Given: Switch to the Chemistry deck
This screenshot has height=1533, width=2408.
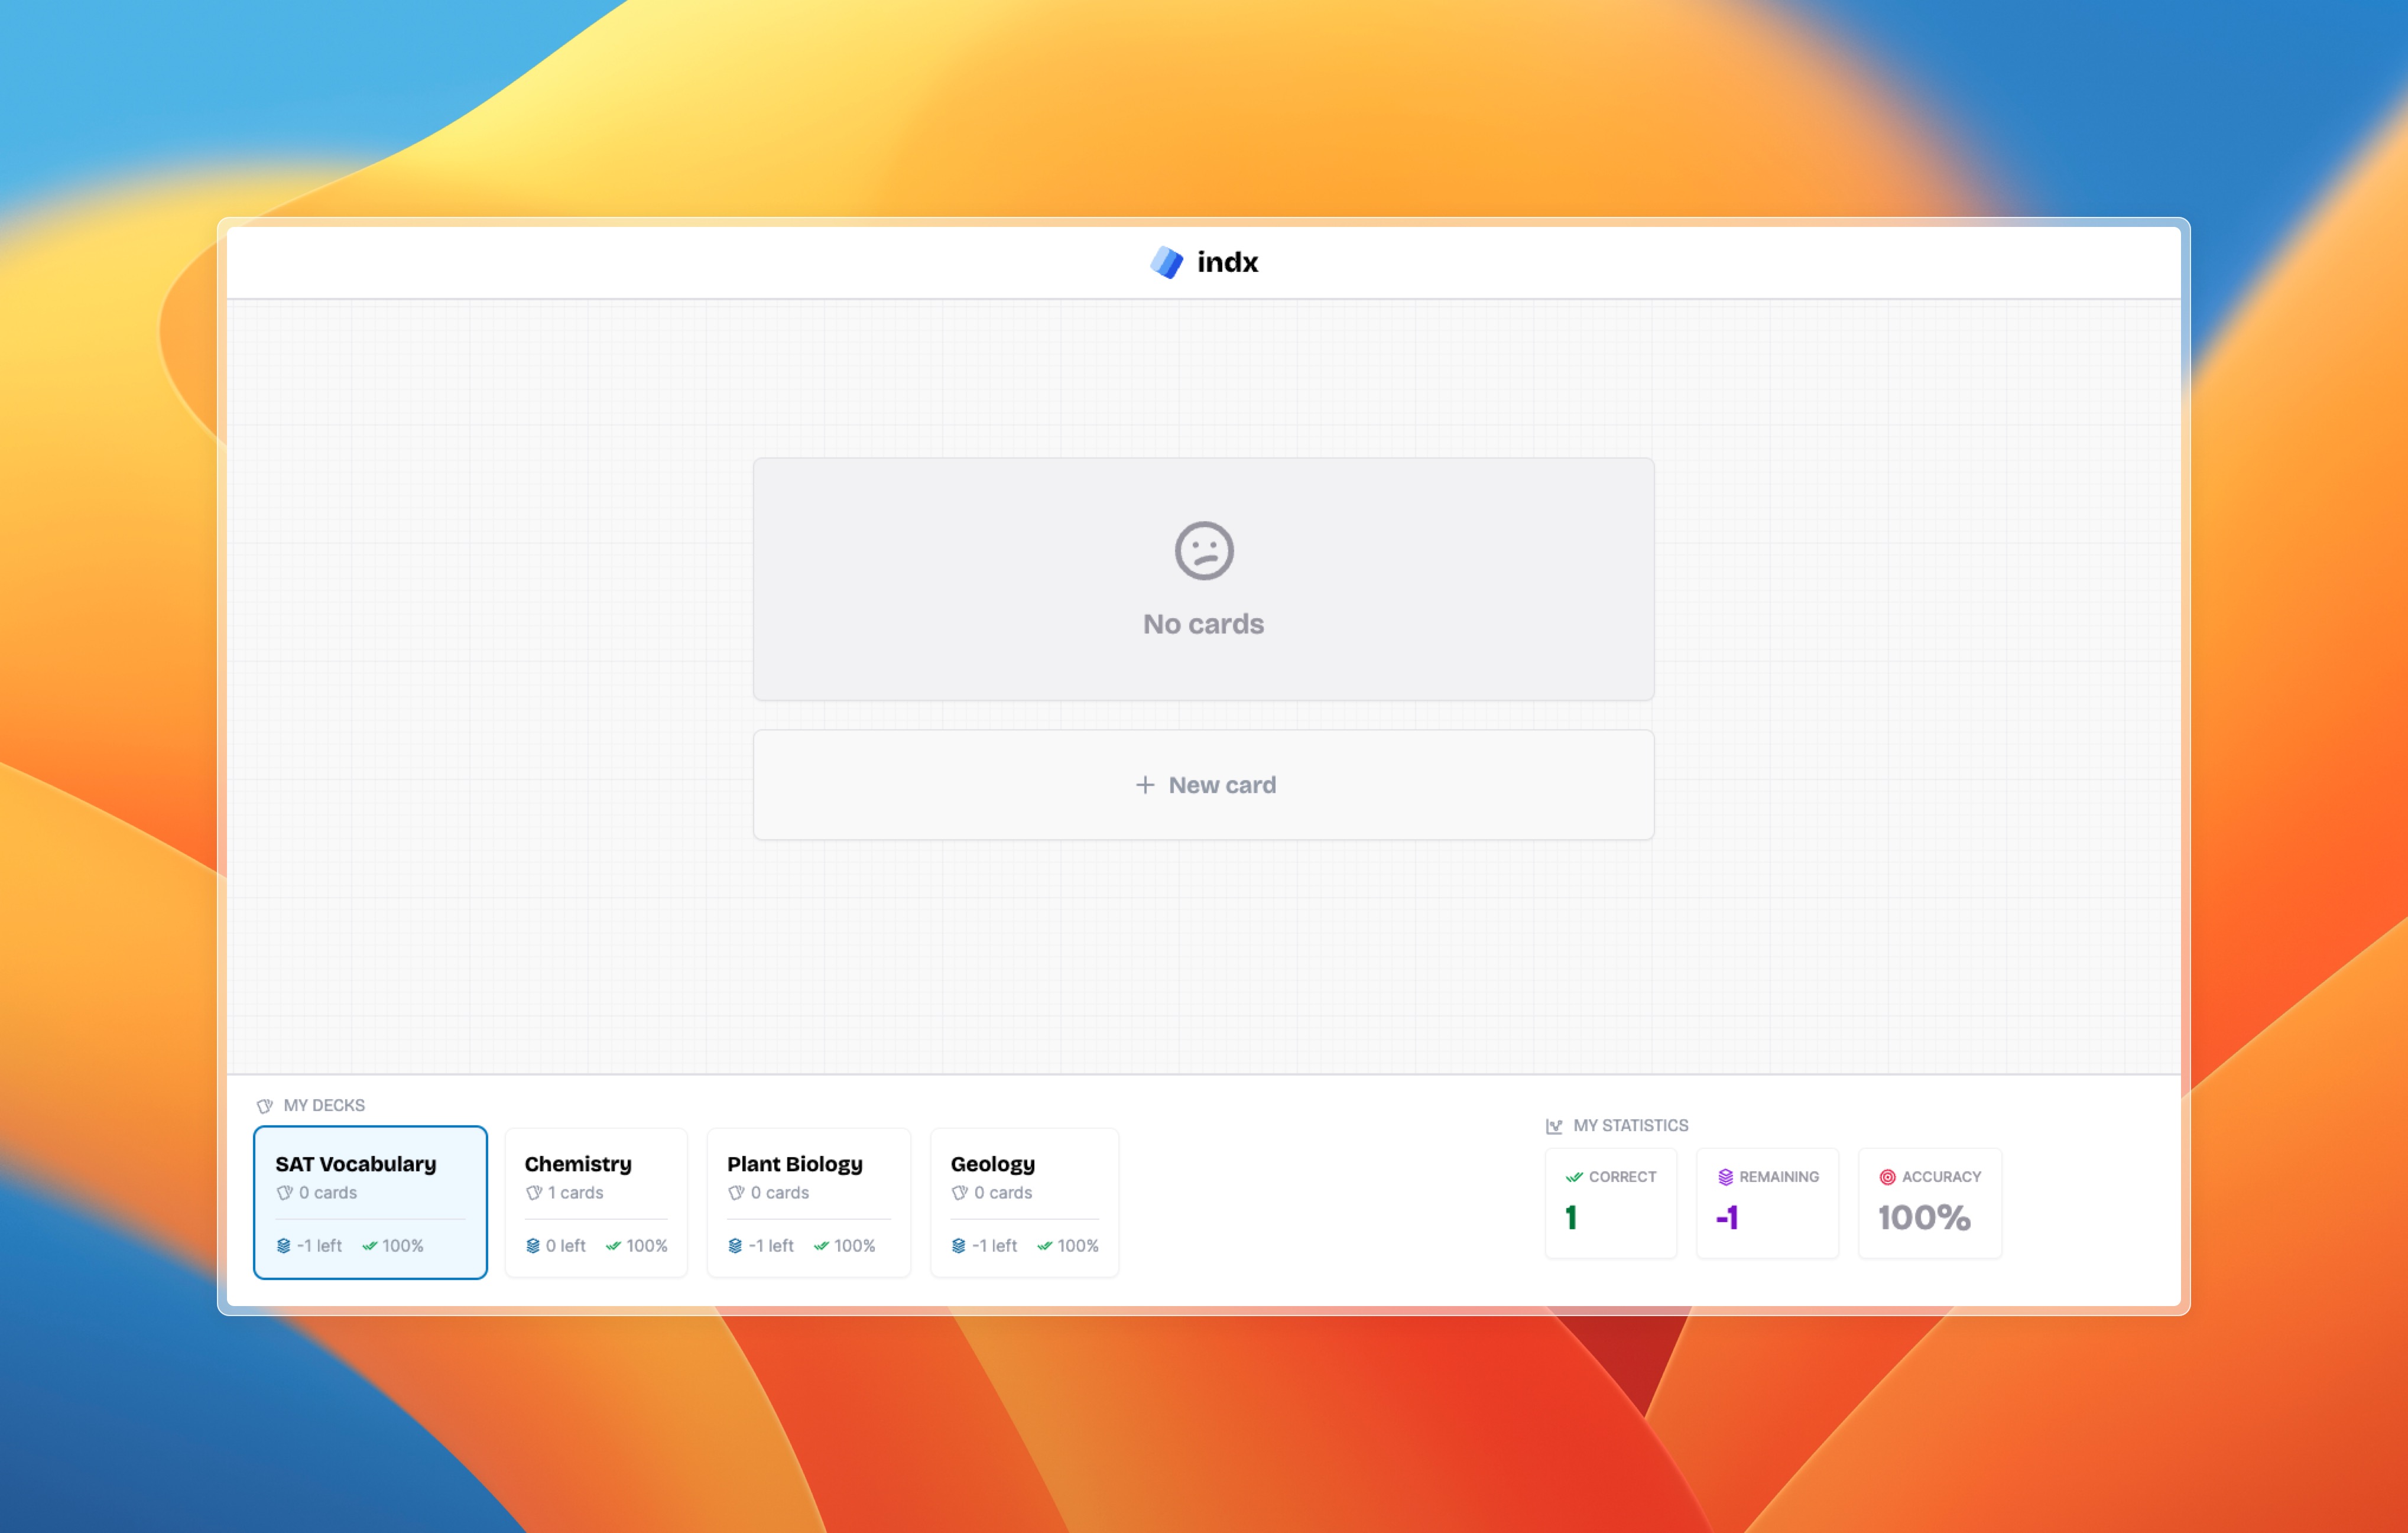Looking at the screenshot, I should (596, 1202).
